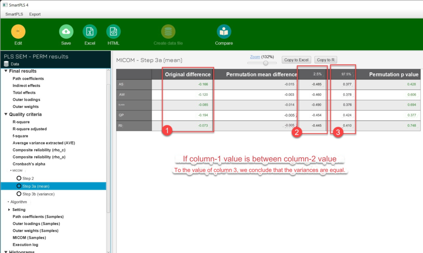Open Path coefficients under Final results
The image size is (423, 253).
pyautogui.click(x=28, y=78)
